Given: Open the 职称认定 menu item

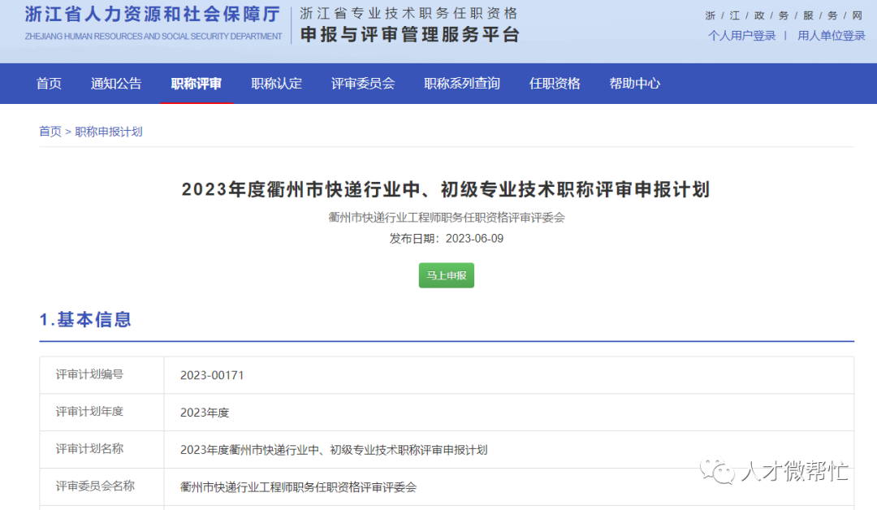Looking at the screenshot, I should 277,83.
